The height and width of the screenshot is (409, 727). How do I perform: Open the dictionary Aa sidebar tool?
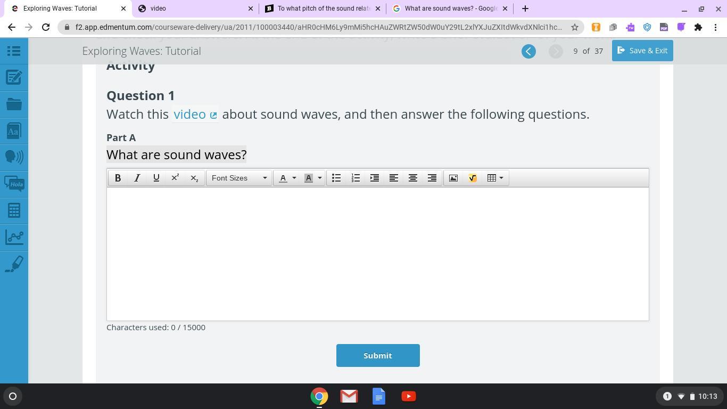pos(14,131)
